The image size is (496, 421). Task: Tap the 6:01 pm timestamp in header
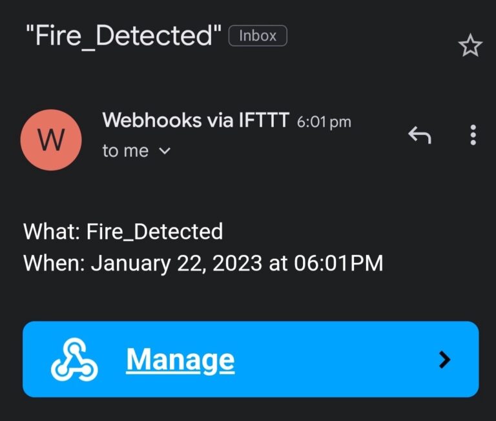click(324, 121)
